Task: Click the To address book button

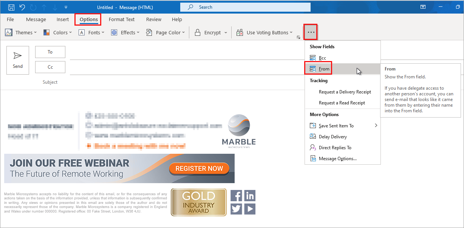Action: (50, 52)
